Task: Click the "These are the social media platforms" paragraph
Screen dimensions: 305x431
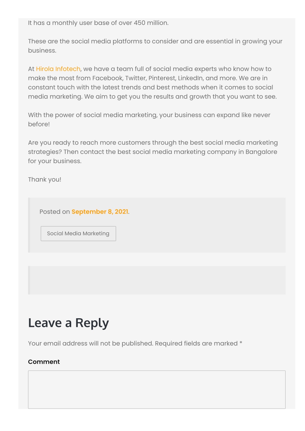Action: pyautogui.click(x=155, y=46)
